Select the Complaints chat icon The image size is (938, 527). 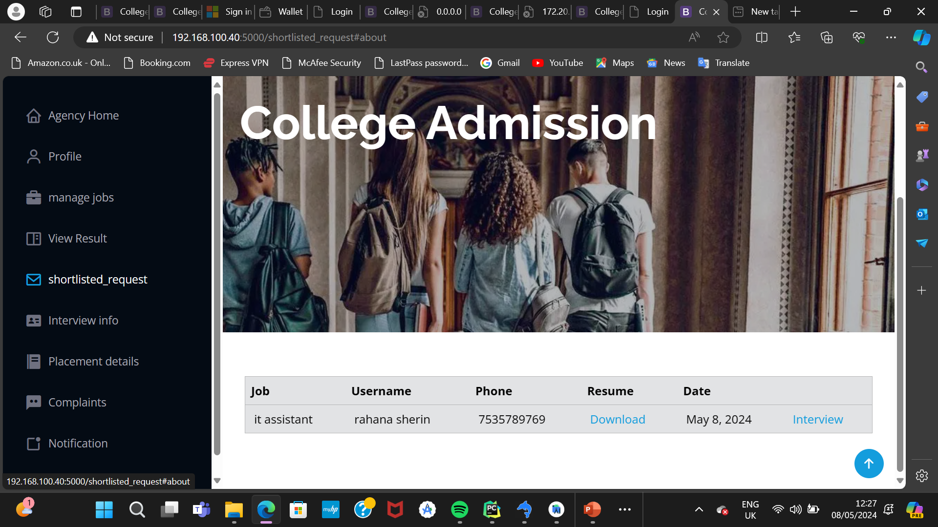(x=33, y=402)
